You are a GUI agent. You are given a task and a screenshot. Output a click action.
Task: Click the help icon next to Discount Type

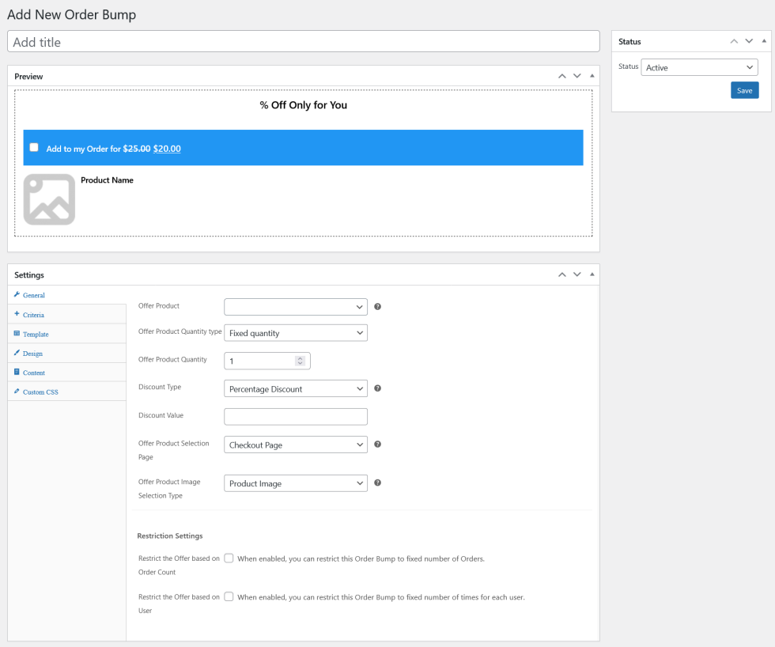[x=377, y=388]
